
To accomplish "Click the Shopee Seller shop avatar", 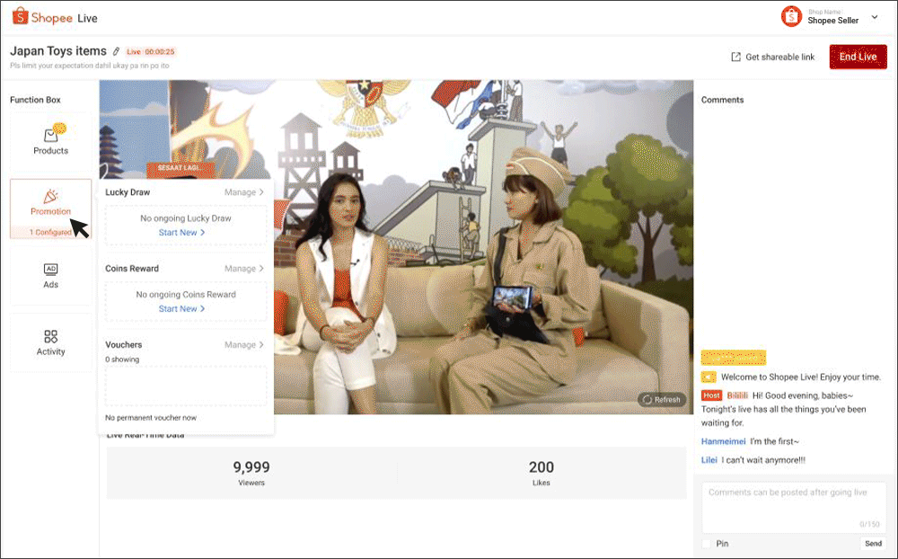I will point(791,16).
